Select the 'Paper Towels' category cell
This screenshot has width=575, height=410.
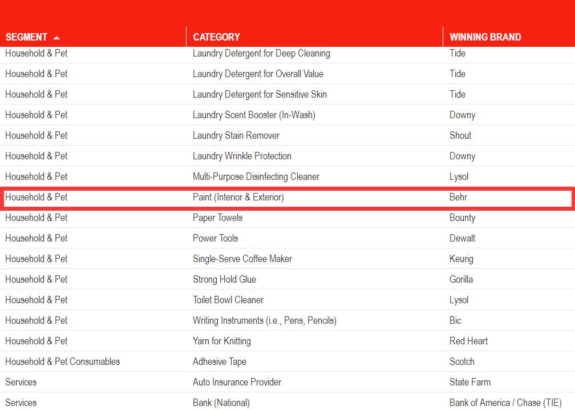tap(218, 218)
